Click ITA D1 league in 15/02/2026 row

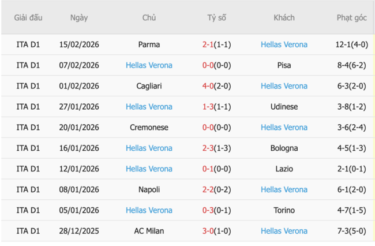point(28,44)
